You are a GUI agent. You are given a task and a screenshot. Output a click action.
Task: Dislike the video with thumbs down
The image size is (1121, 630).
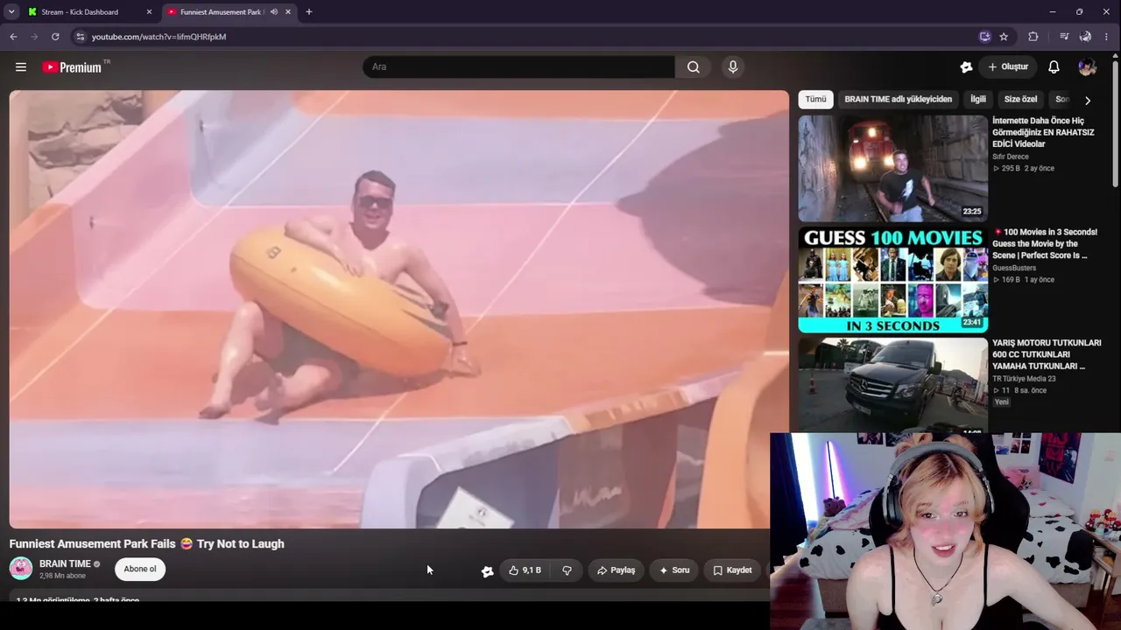click(567, 570)
